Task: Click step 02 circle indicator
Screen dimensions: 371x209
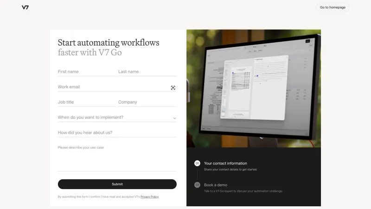Action: coord(197,185)
